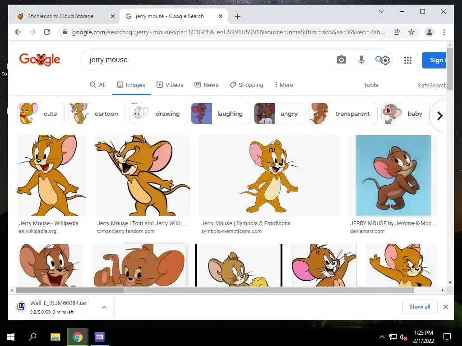Click the symbols-n-emoticons.com source link
The image size is (462, 346).
pyautogui.click(x=231, y=231)
